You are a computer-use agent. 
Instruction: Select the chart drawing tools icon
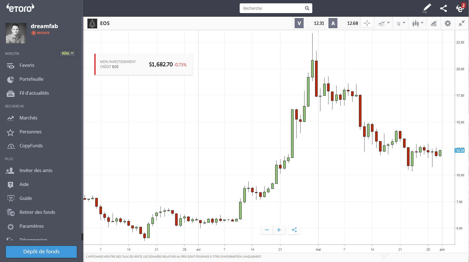pos(433,23)
